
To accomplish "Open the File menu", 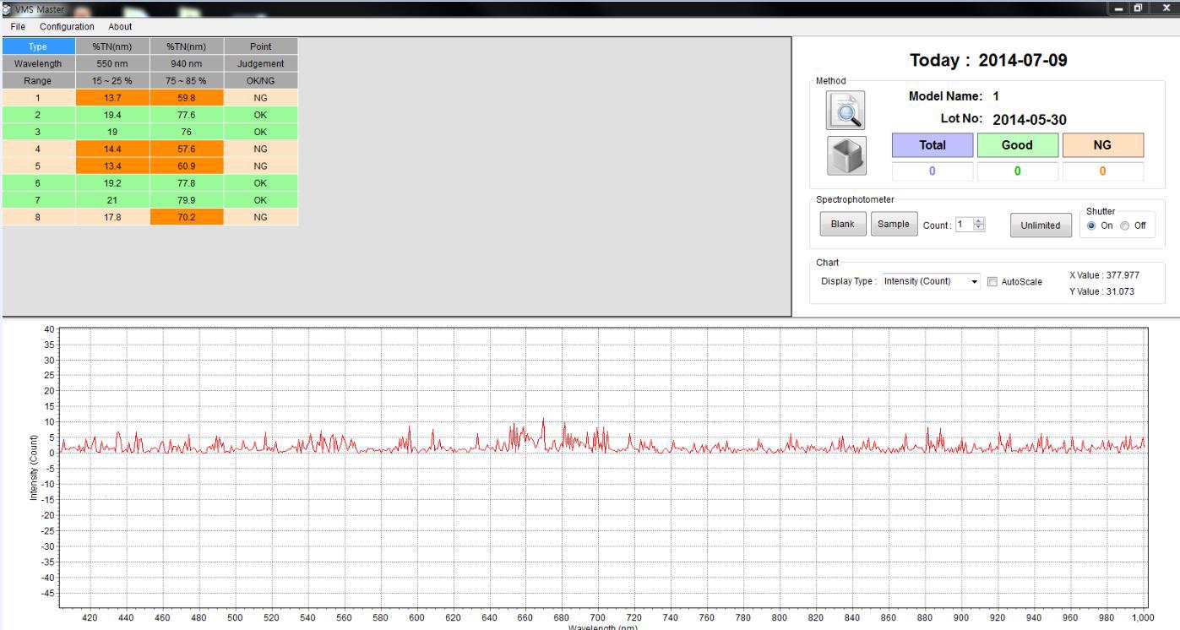I will pyautogui.click(x=19, y=27).
